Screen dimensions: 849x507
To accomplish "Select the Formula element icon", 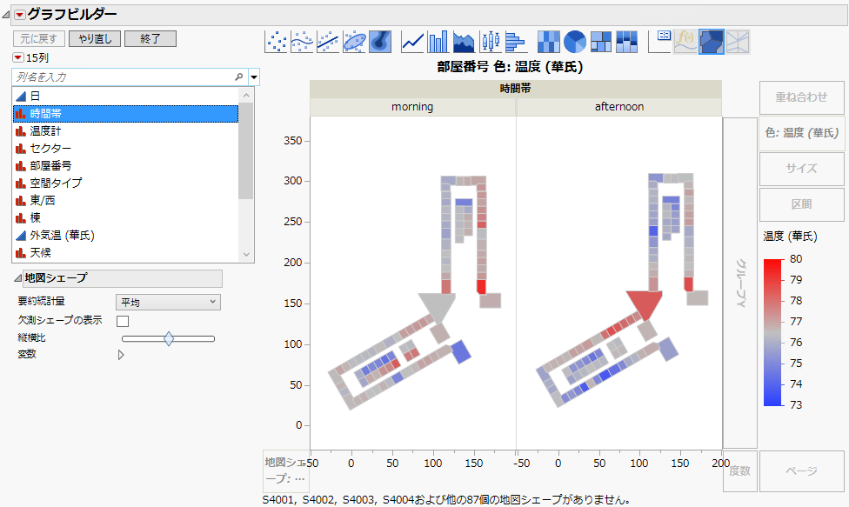I will click(687, 41).
